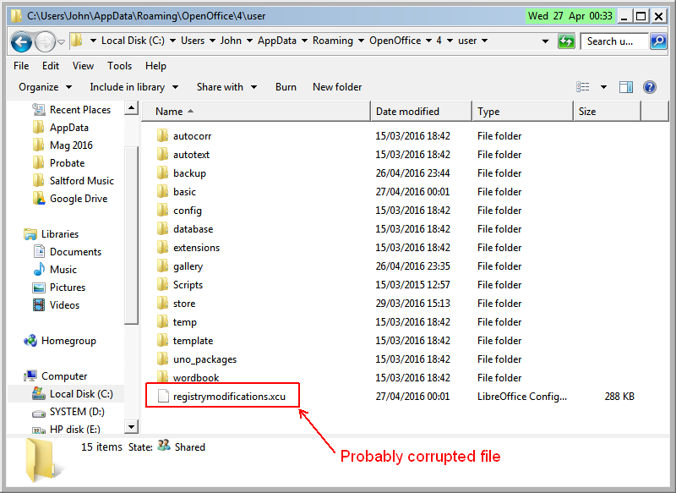Expand the Organize dropdown
The height and width of the screenshot is (493, 676).
pyautogui.click(x=45, y=87)
